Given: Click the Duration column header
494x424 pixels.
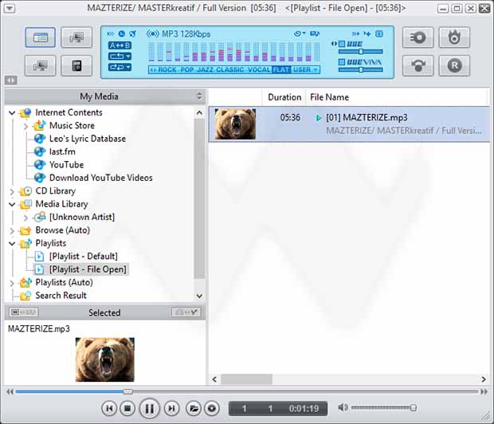Looking at the screenshot, I should [284, 97].
